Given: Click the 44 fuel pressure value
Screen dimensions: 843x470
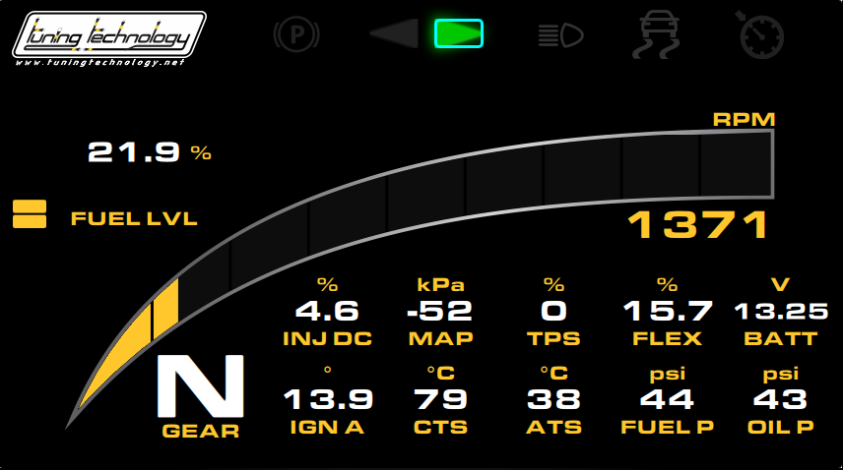Looking at the screenshot, I should (x=667, y=400).
